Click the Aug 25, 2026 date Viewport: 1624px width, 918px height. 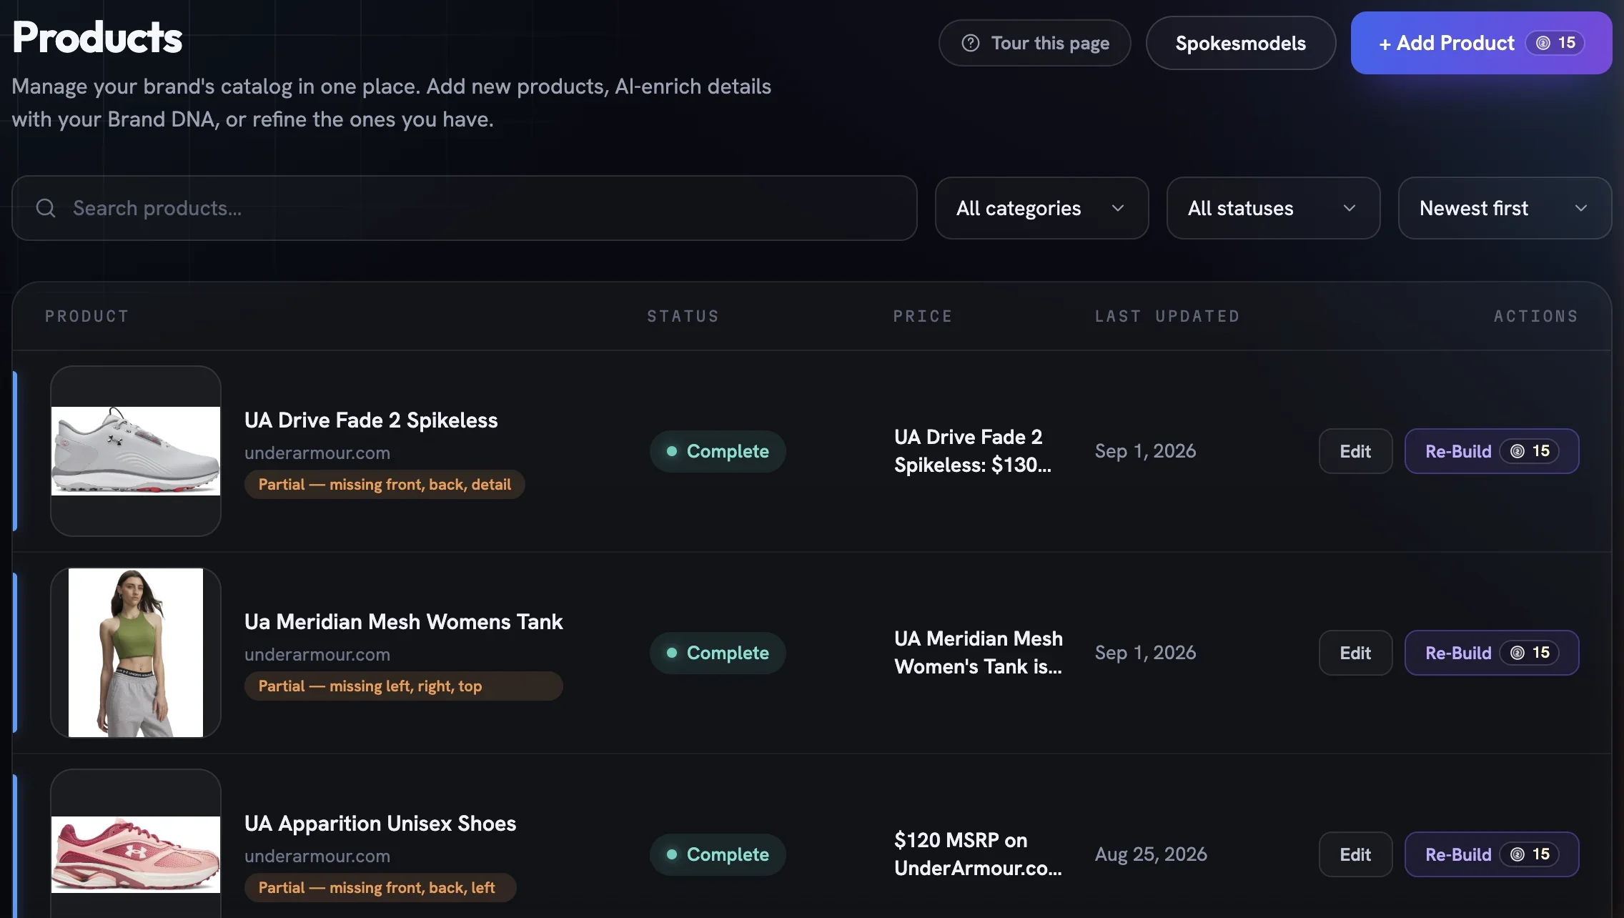click(1151, 854)
